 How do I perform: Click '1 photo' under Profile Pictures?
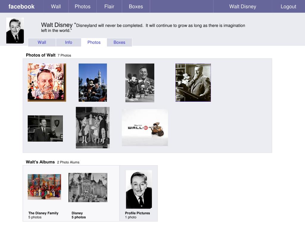click(x=131, y=217)
